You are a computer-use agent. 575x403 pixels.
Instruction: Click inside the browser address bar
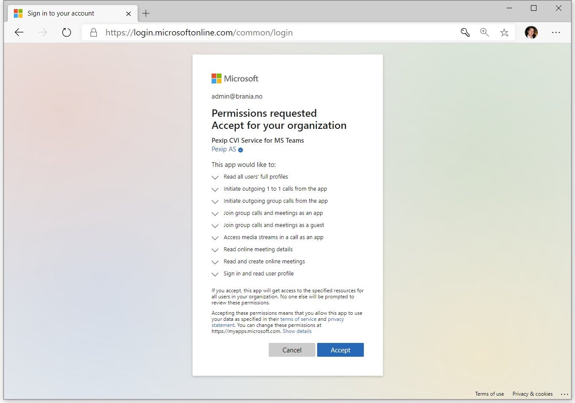point(199,32)
